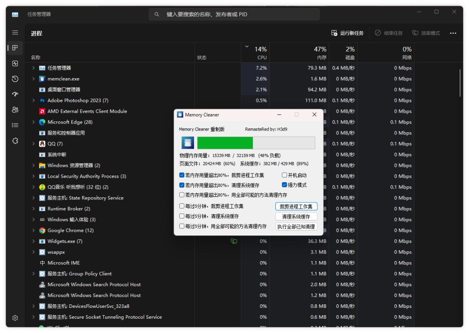Open Startup apps sidebar icon
The image size is (469, 333).
click(x=15, y=94)
